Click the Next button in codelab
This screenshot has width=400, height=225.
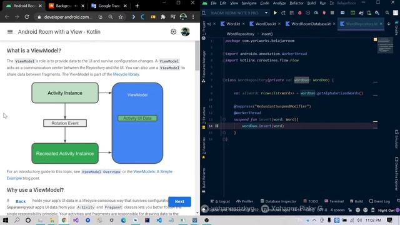pos(179,201)
